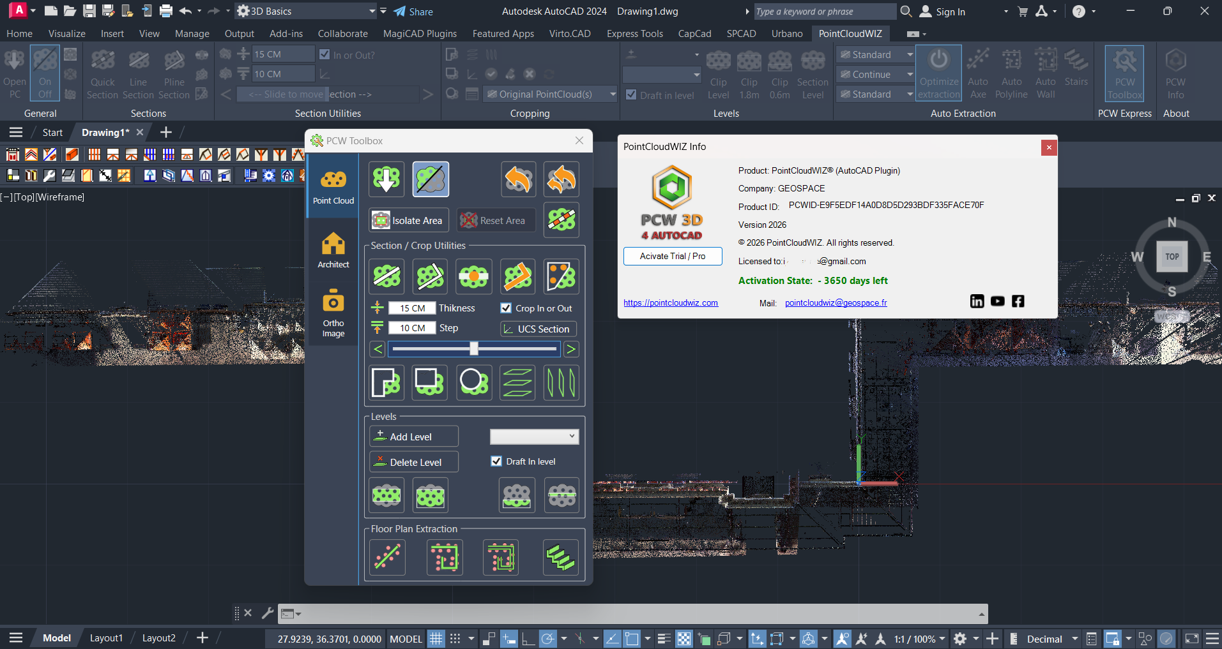Click the TOP face of the ViewCube
1222x649 pixels.
pos(1172,257)
